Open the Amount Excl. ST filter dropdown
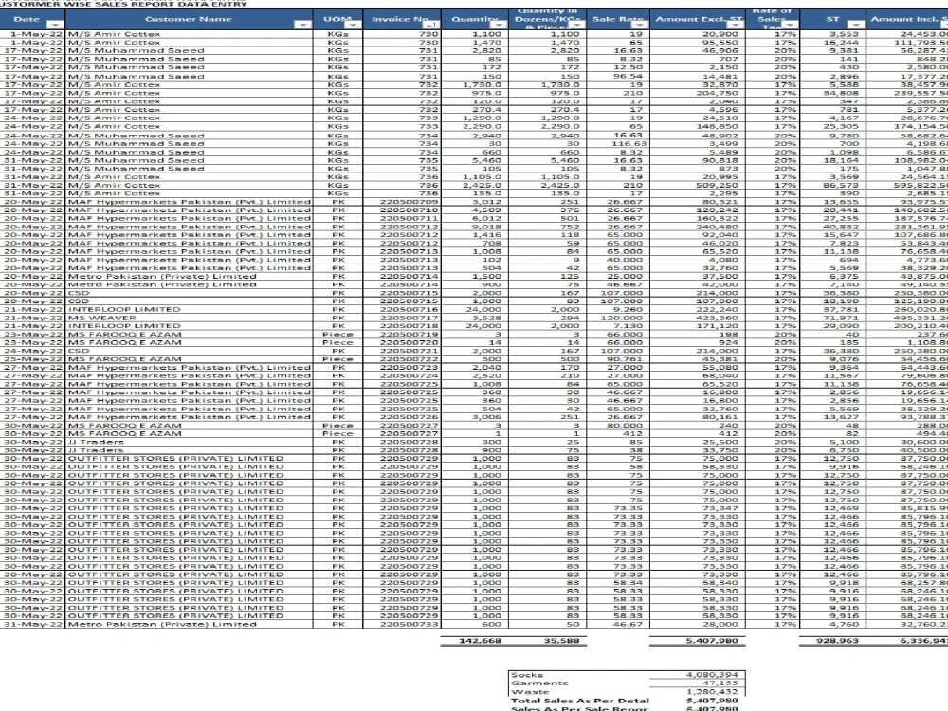The image size is (948, 711). click(736, 25)
